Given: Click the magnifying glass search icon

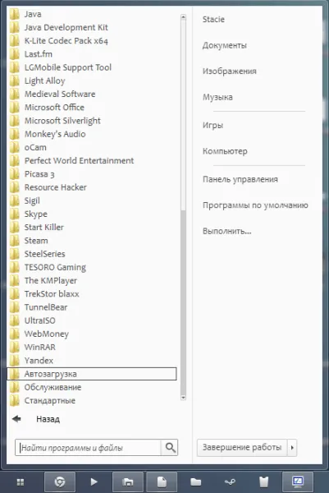Looking at the screenshot, I should coord(170,448).
